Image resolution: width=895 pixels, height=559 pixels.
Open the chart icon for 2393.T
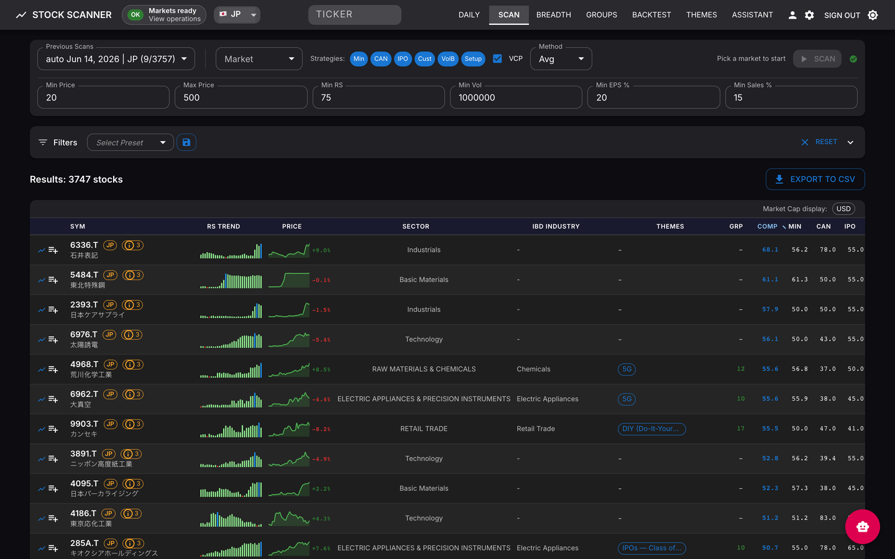coord(42,310)
